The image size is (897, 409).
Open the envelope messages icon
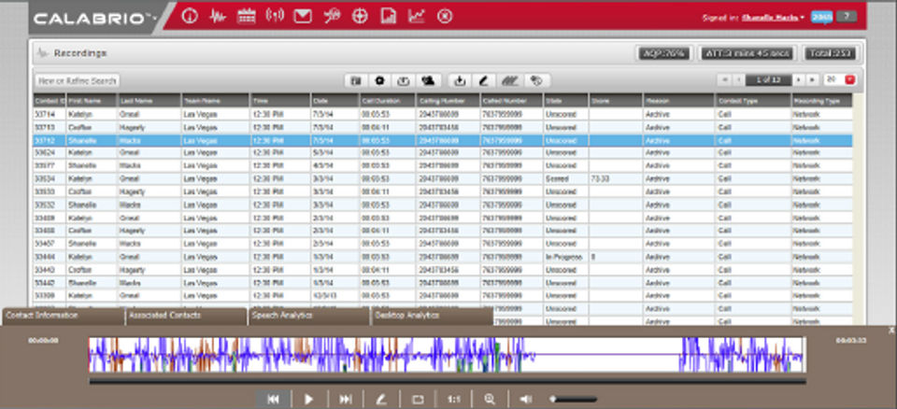(x=302, y=16)
